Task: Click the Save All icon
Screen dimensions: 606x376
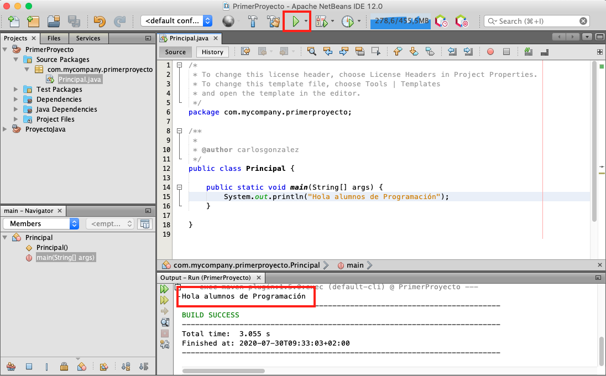Action: (x=74, y=21)
